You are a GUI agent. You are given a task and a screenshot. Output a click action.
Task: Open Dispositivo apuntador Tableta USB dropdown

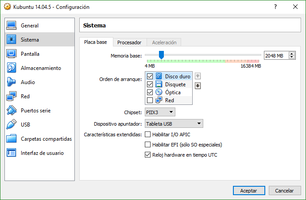[174, 123]
